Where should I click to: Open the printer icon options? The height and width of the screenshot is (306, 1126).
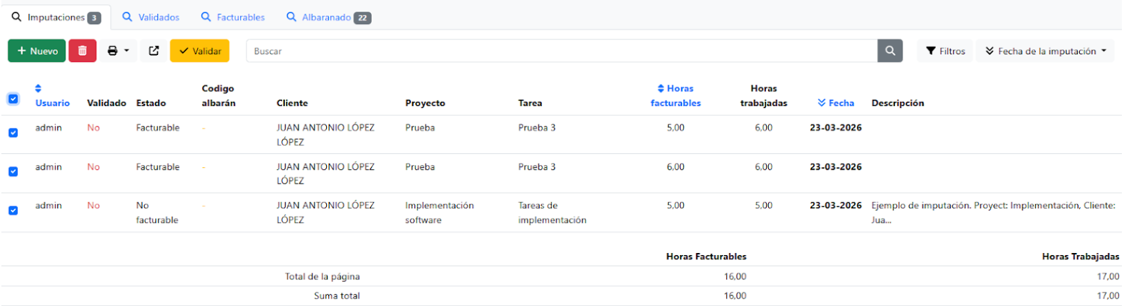[x=118, y=51]
